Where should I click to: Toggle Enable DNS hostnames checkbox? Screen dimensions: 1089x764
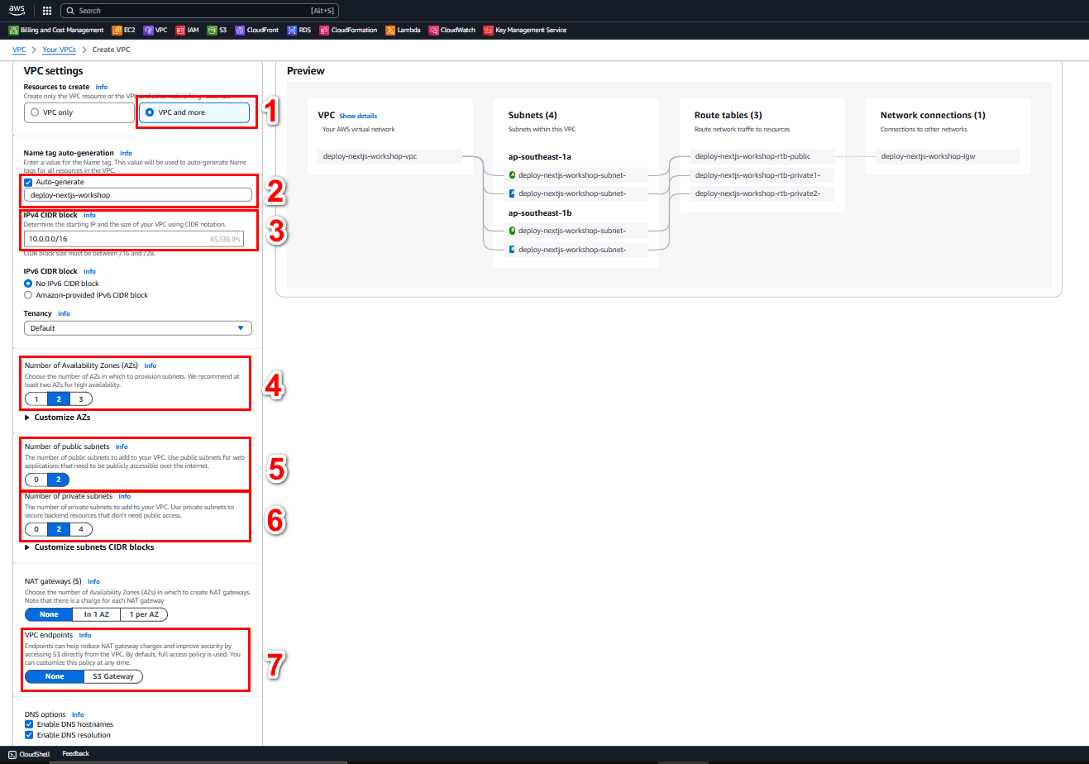coord(29,724)
